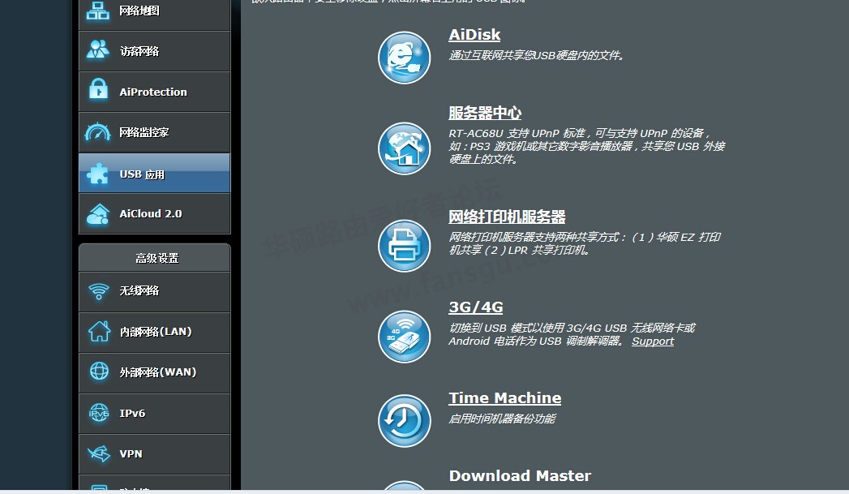Click the 启用时间机器备份功能 description
Screen dimensions: 849x494
(x=502, y=419)
